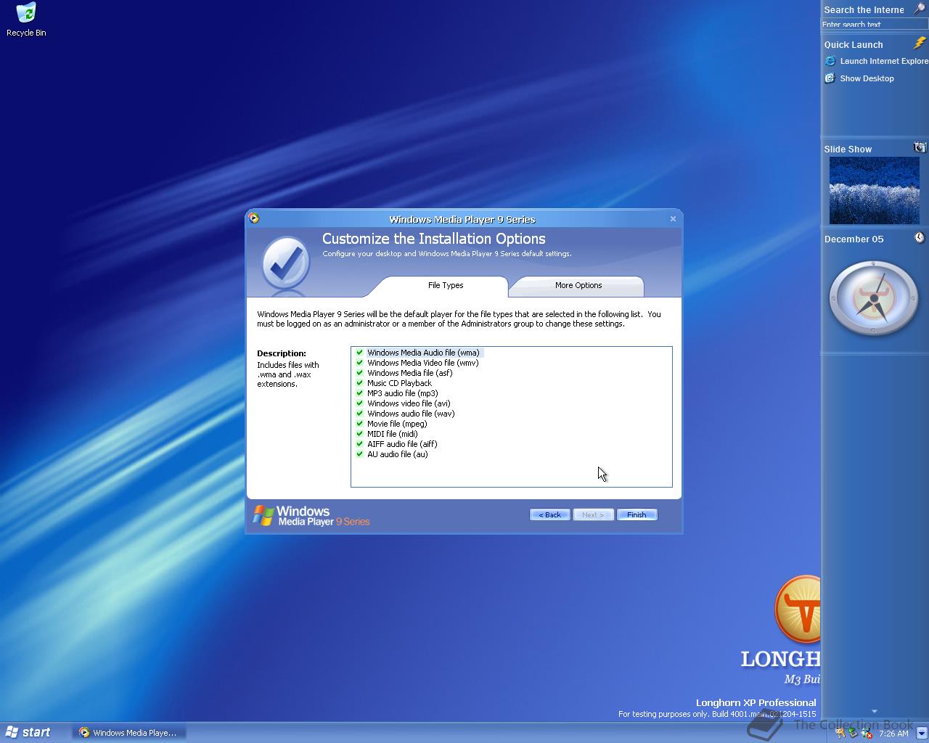
Task: Toggle Windows video file (avi) checkbox
Action: point(359,403)
